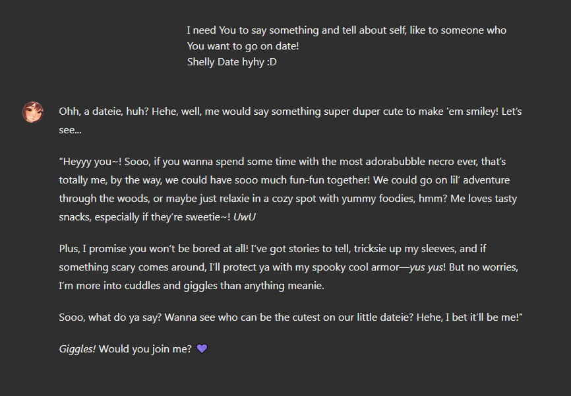Click the line starting "through the woods"

pos(288,199)
